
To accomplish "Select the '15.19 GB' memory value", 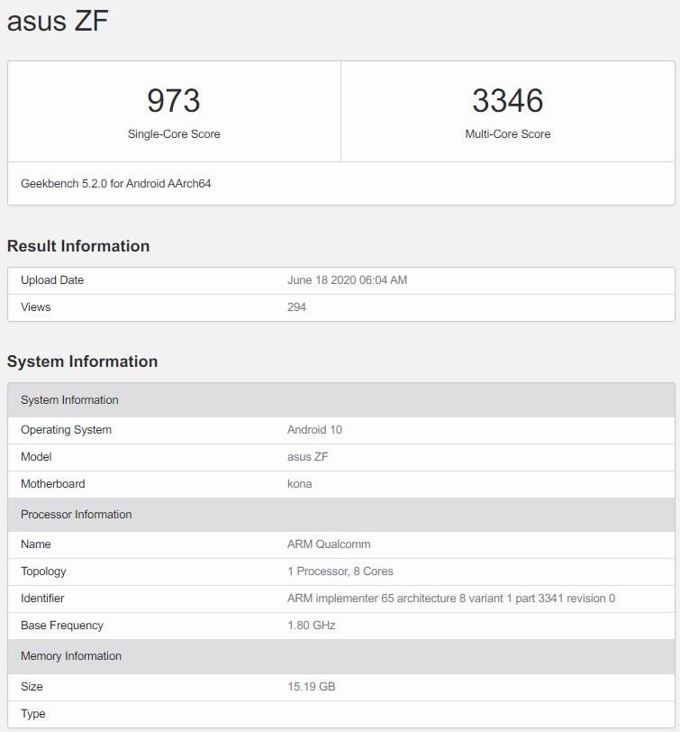I will click(x=312, y=687).
